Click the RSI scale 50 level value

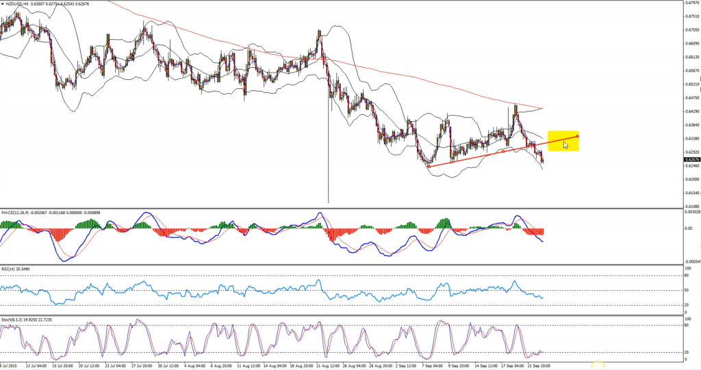(687, 291)
